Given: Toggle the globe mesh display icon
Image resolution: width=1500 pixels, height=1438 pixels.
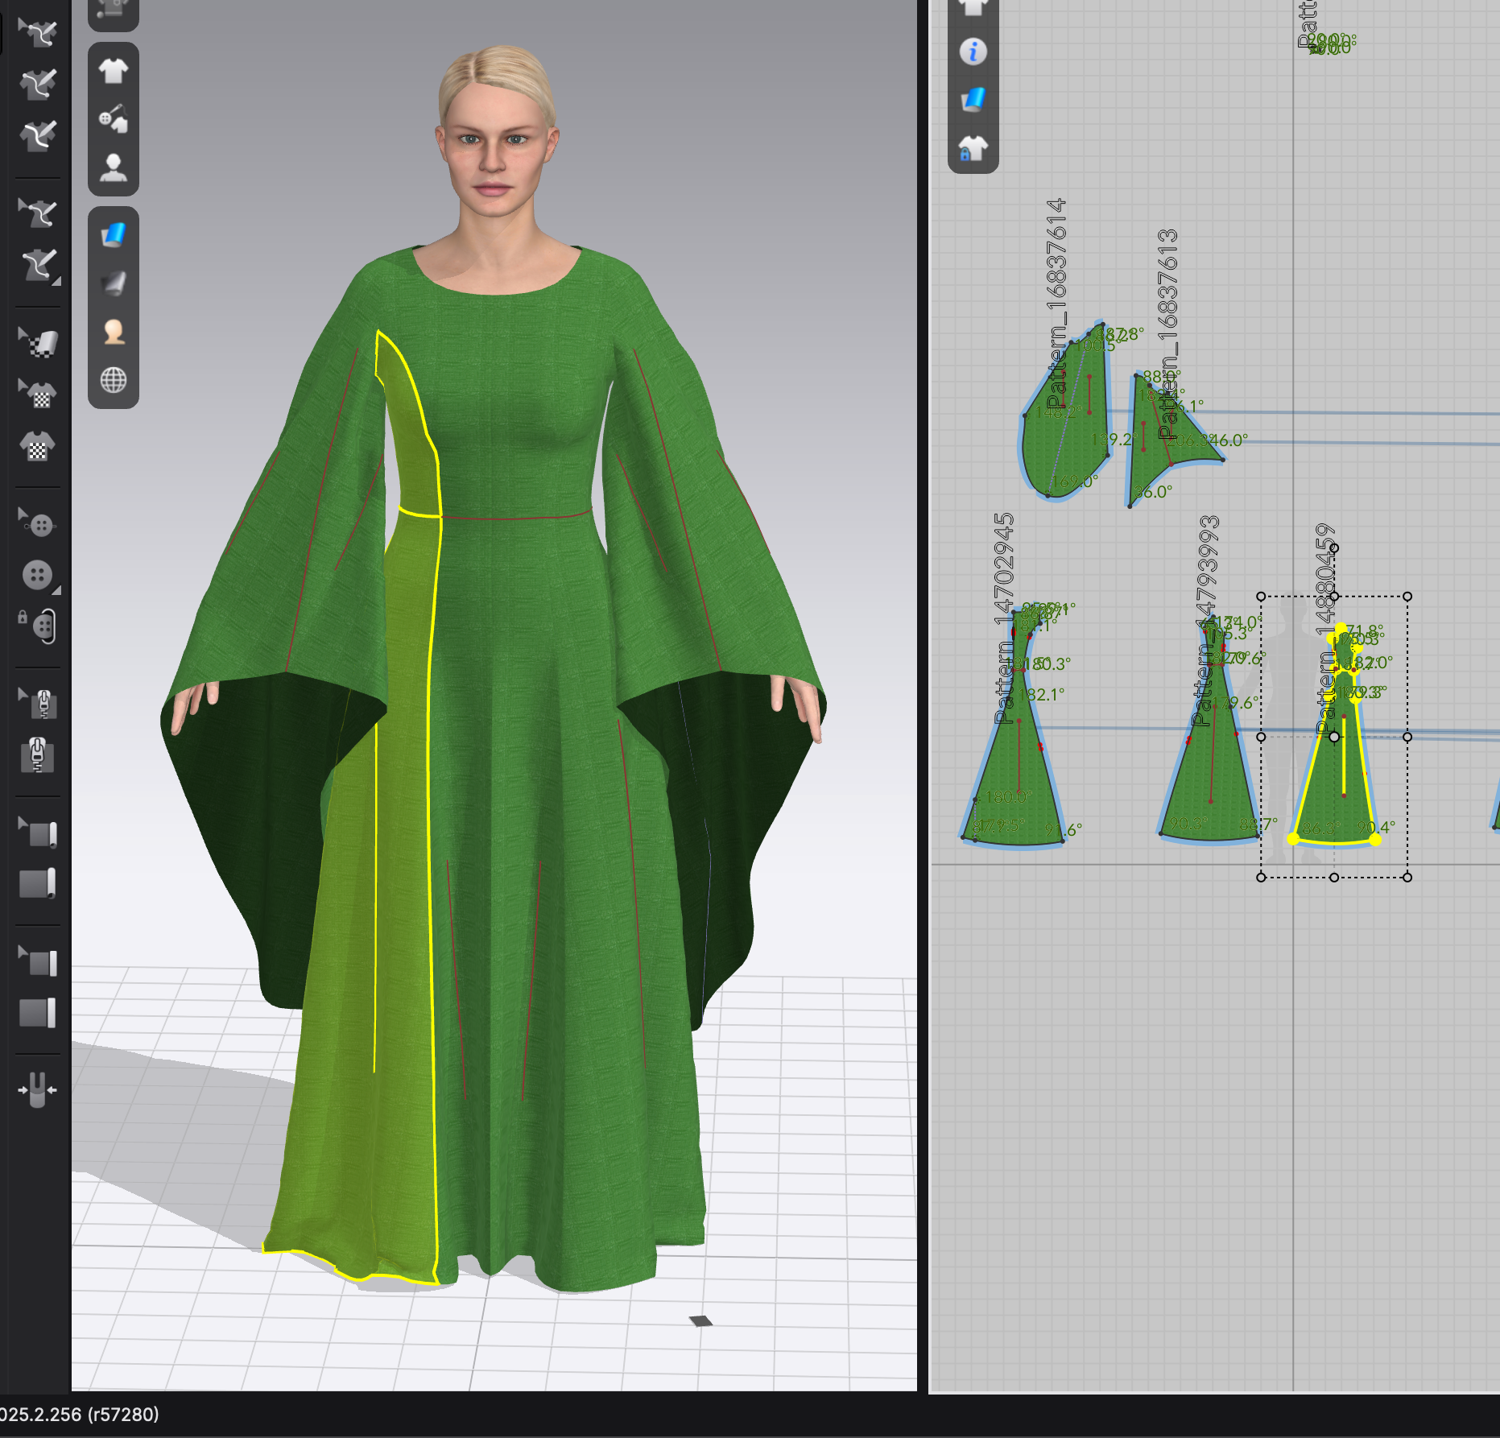Looking at the screenshot, I should pos(114,380).
